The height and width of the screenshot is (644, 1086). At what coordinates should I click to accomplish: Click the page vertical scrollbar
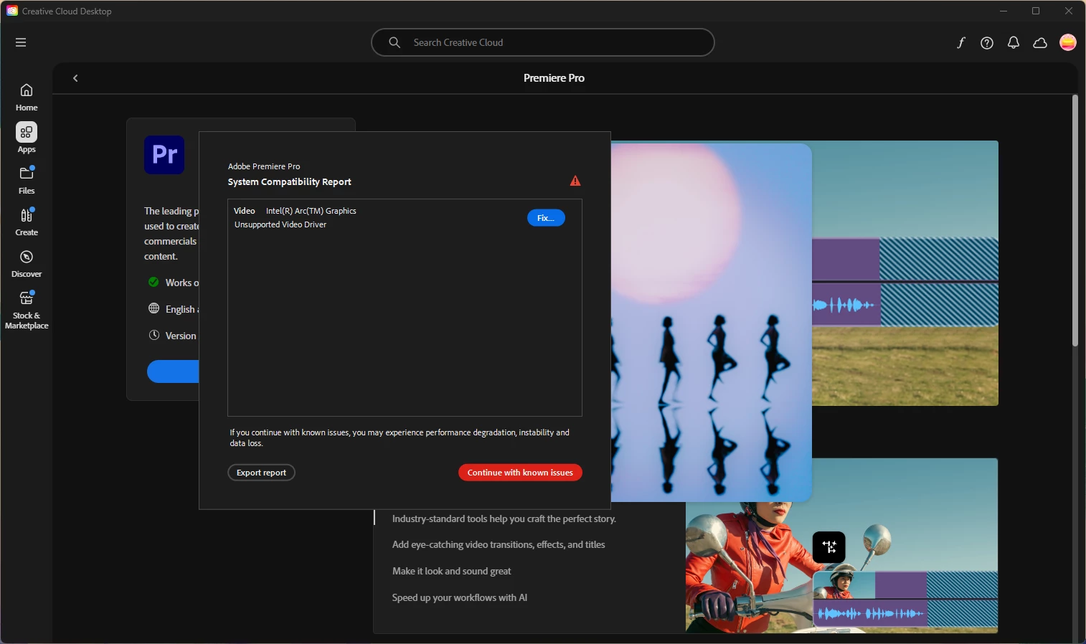pyautogui.click(x=1075, y=221)
